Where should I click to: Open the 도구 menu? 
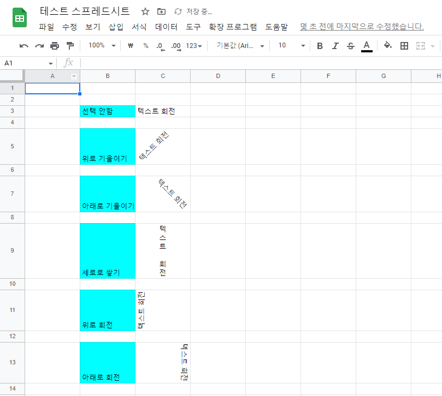pos(193,27)
